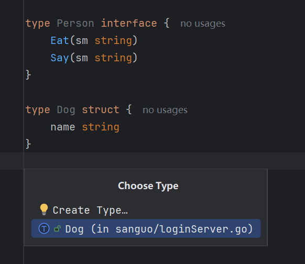Click the 'no usages' hint after Person
305x264 pixels.
pyautogui.click(x=203, y=24)
